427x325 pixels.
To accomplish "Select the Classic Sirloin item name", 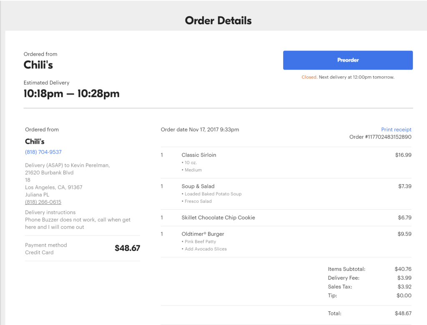I will coord(199,155).
